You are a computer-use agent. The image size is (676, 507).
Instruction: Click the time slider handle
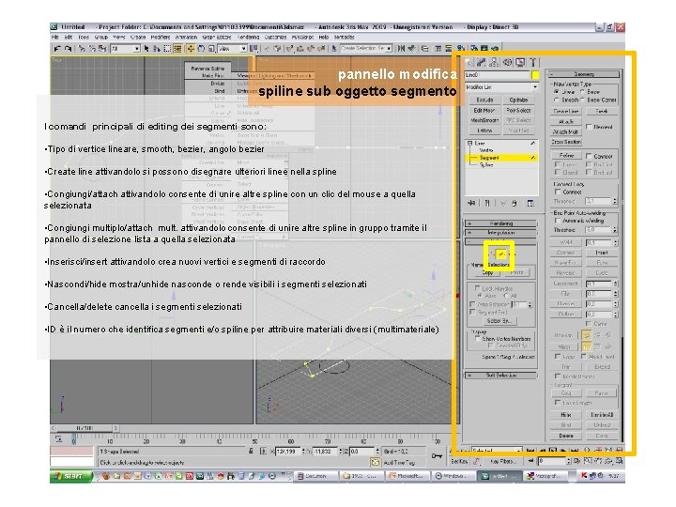point(84,428)
